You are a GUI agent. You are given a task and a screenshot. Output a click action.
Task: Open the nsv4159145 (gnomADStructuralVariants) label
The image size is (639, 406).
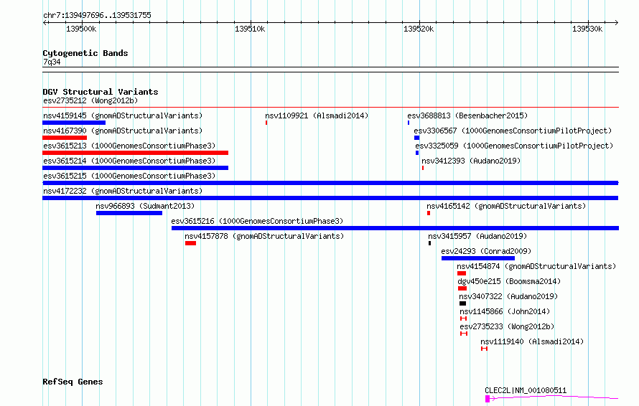[x=123, y=115]
